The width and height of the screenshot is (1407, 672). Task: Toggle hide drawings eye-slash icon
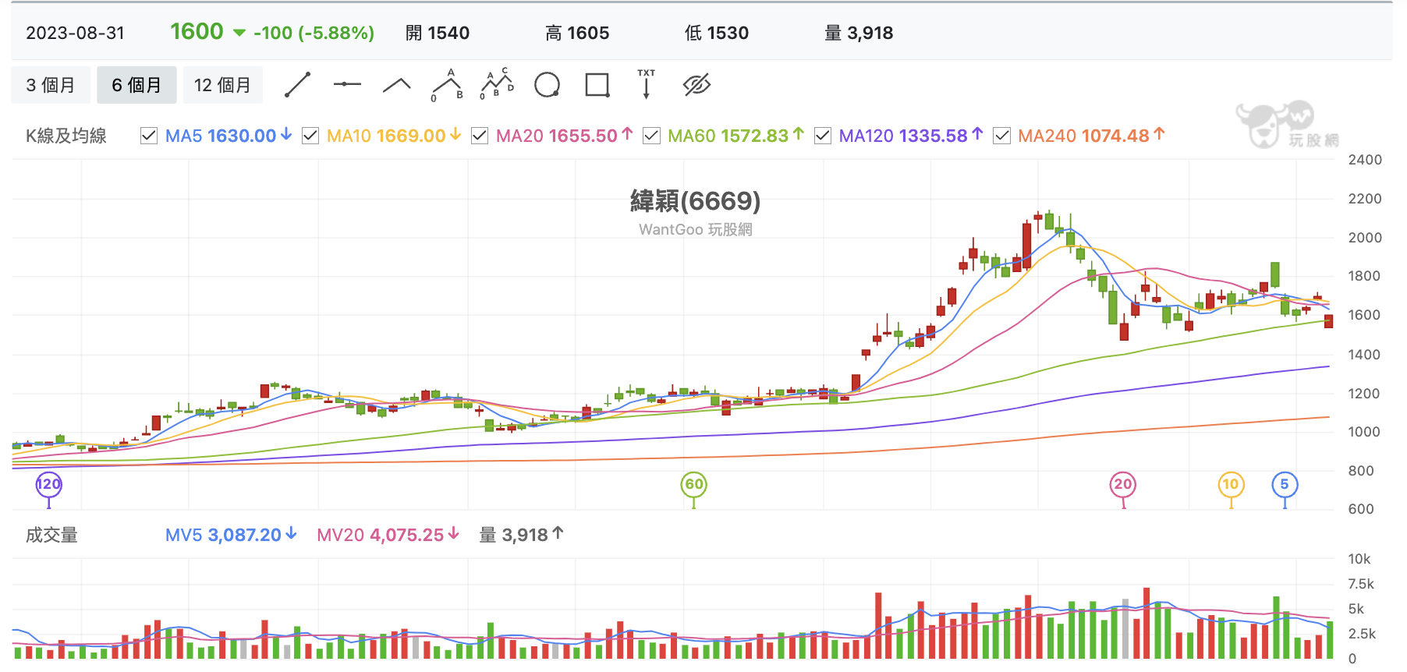pos(696,85)
